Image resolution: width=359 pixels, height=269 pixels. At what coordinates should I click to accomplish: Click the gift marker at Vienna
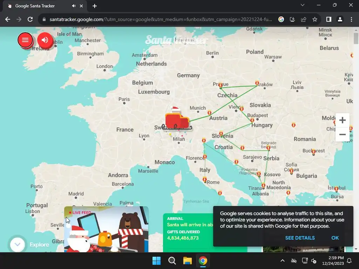(242, 109)
